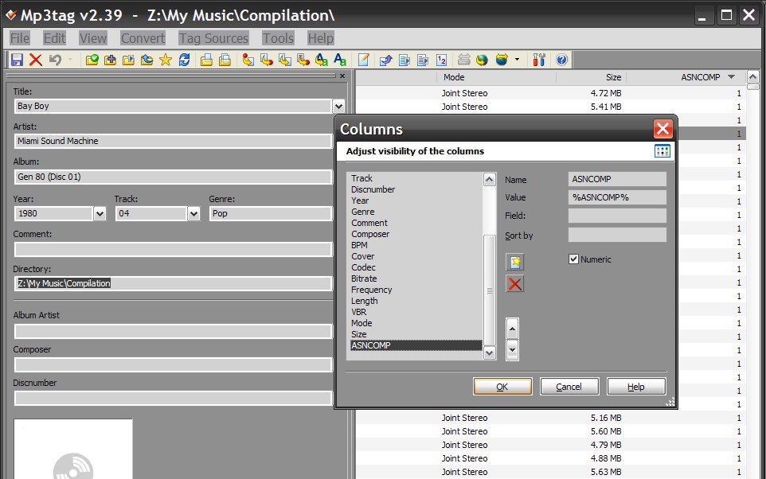Click the Name field containing ASNCOMP
The height and width of the screenshot is (479, 766).
tap(617, 179)
